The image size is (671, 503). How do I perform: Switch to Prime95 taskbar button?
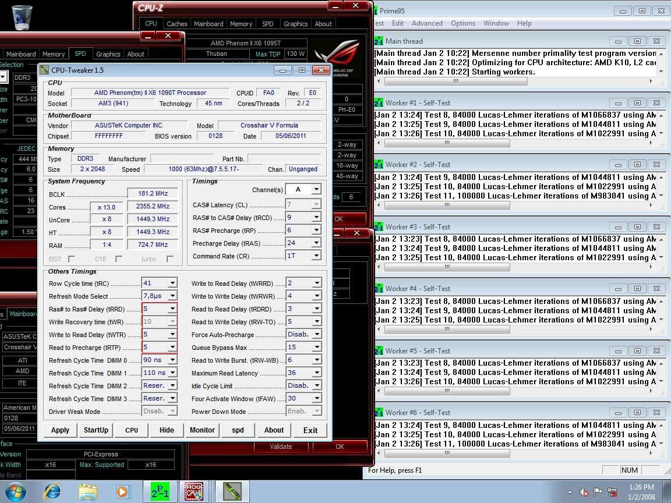160,492
